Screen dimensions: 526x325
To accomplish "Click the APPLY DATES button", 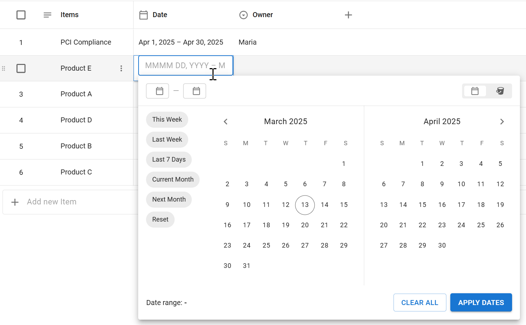I will (x=481, y=302).
